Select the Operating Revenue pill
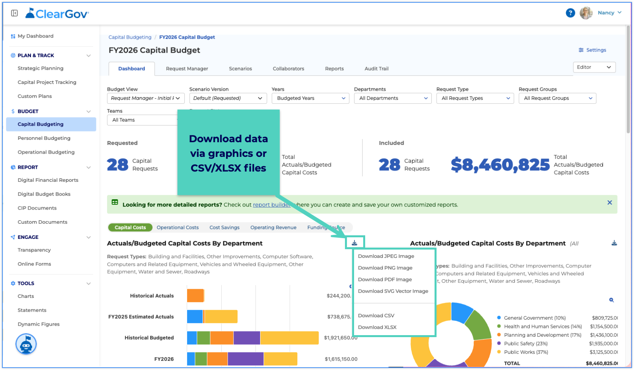 coord(273,227)
